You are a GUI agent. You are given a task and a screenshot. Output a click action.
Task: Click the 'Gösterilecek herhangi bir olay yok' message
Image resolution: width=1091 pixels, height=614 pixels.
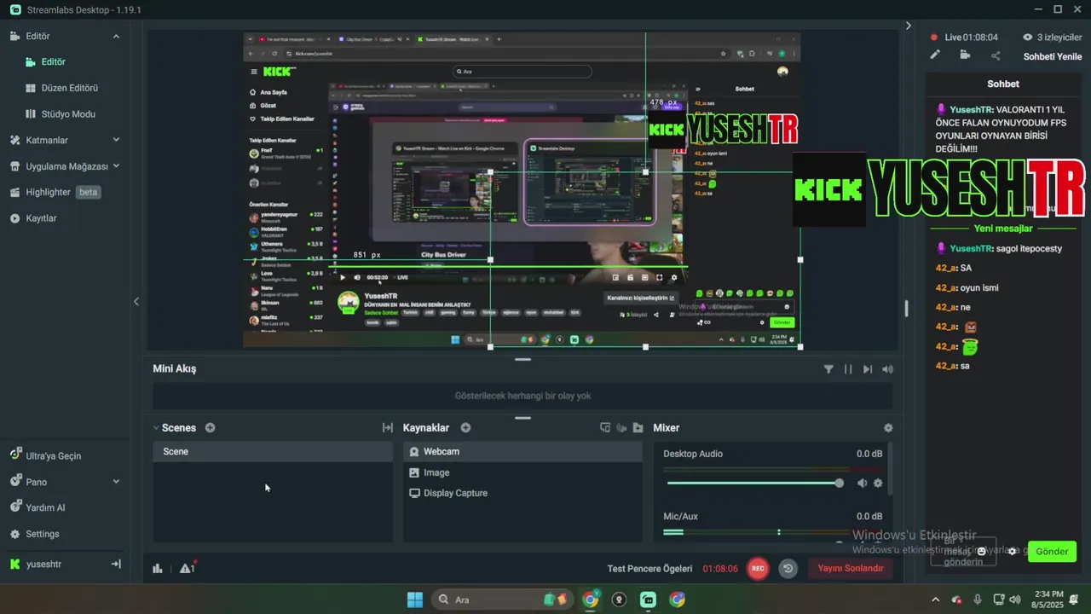(x=522, y=396)
